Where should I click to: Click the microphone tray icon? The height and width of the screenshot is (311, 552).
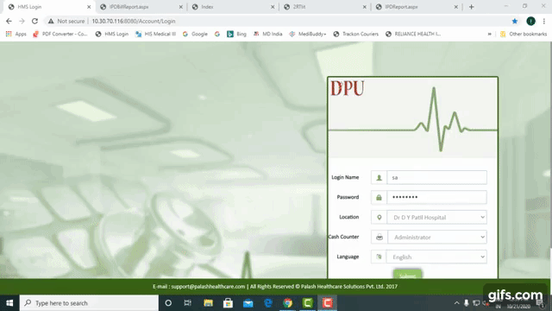(x=466, y=303)
